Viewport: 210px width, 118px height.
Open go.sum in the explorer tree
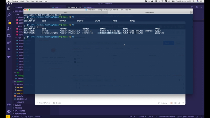click(x=19, y=90)
